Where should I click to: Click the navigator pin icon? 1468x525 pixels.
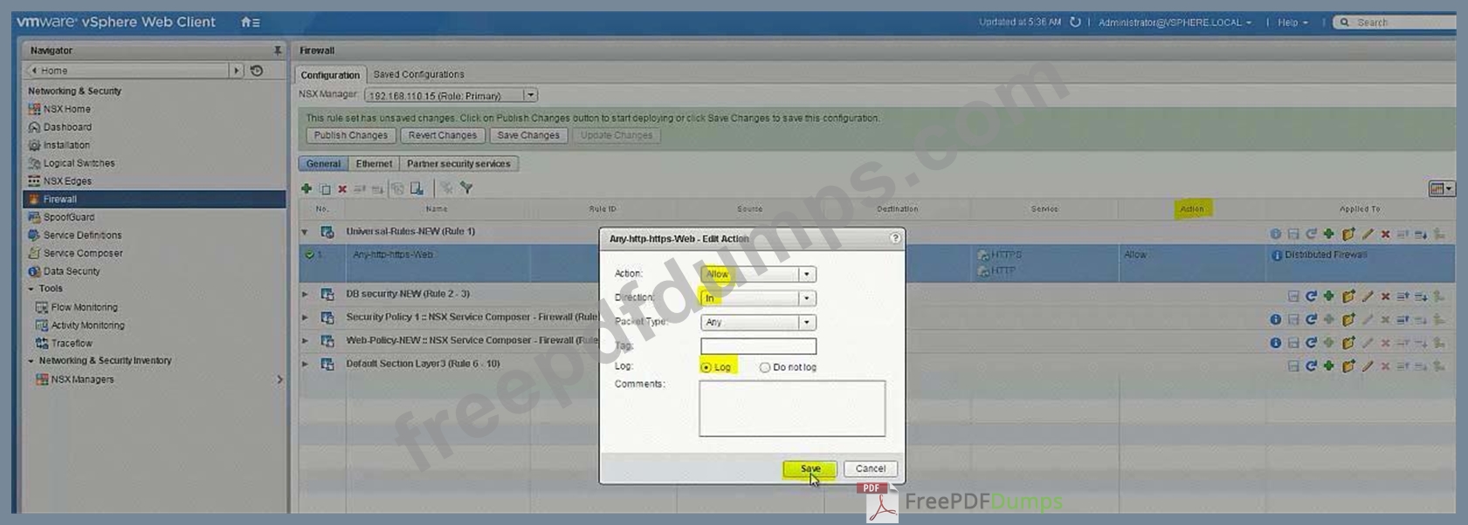pos(278,51)
